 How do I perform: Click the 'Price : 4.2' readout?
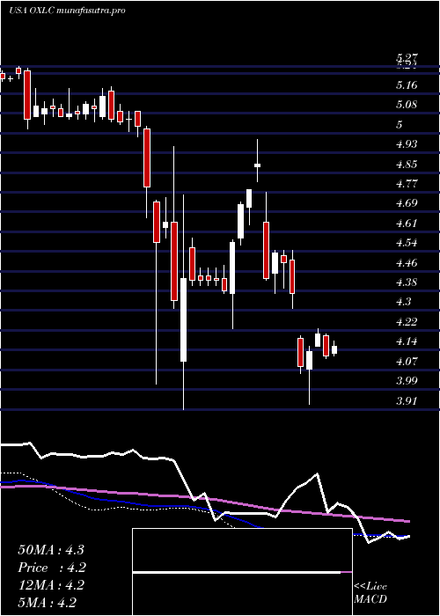(52, 568)
